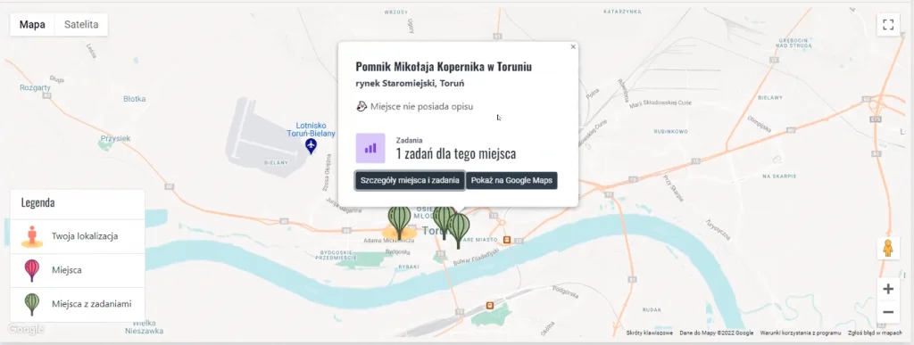Click the Przysiek map label
Viewport: 914px width, 345px height.
tap(115, 138)
